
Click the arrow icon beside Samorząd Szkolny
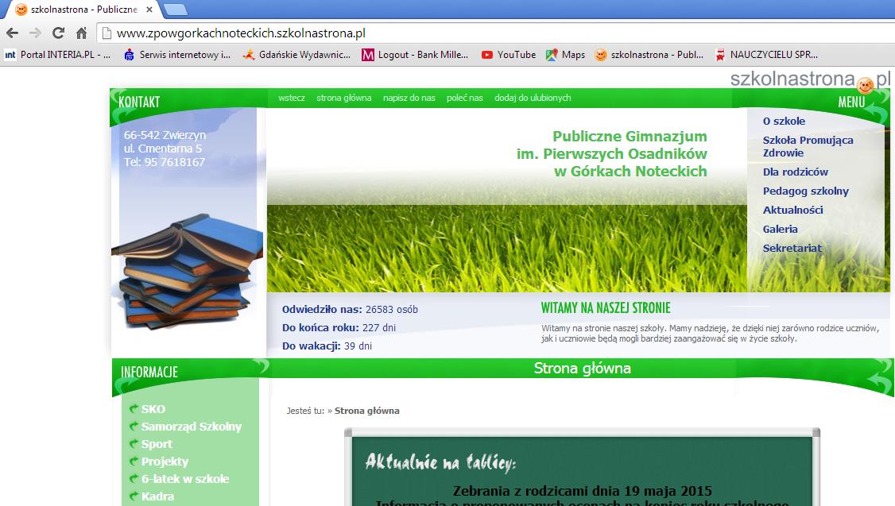134,426
